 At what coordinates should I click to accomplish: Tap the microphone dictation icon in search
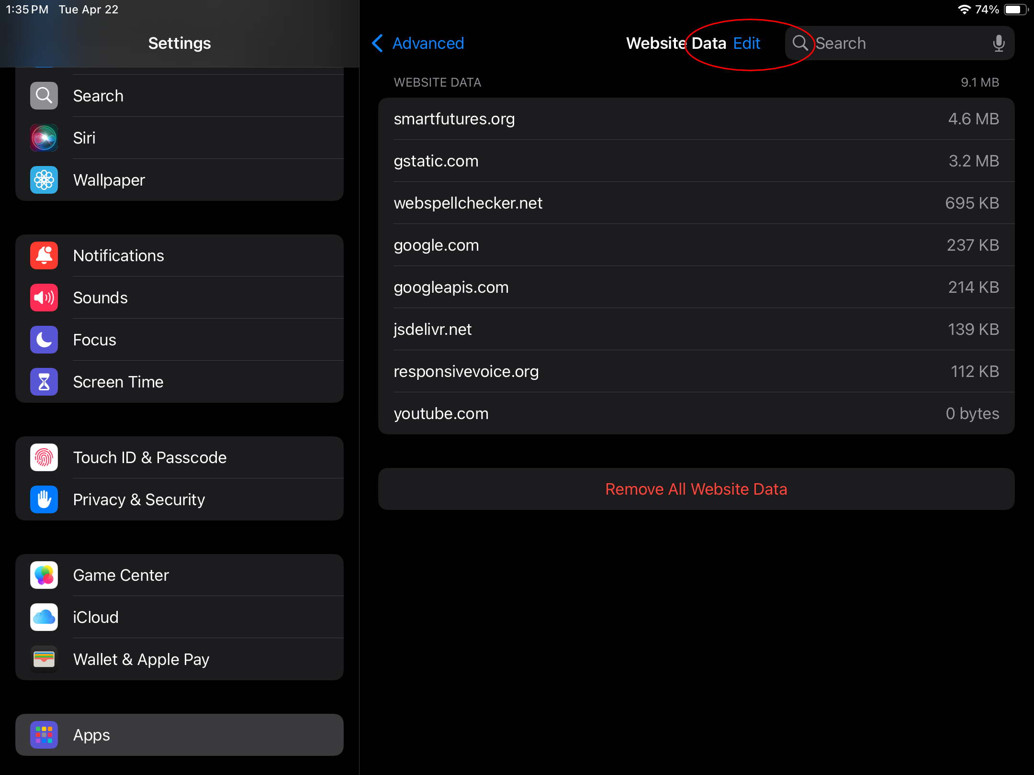click(999, 43)
